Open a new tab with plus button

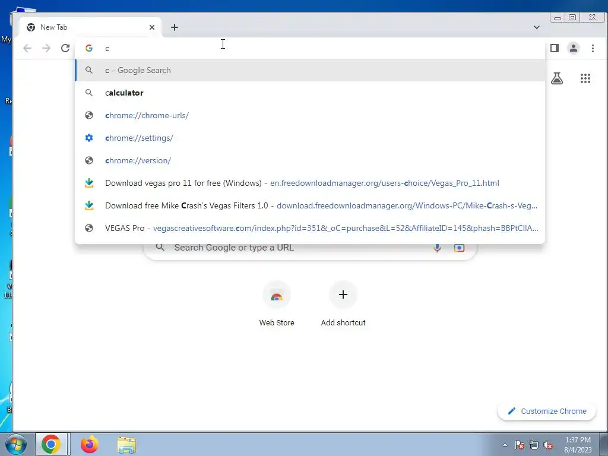pyautogui.click(x=175, y=27)
